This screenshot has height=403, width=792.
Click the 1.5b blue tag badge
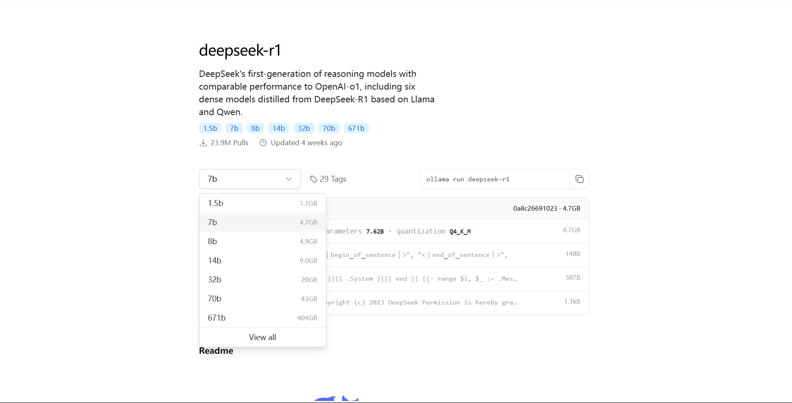(210, 128)
